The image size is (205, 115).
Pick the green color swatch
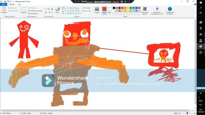(131, 8)
